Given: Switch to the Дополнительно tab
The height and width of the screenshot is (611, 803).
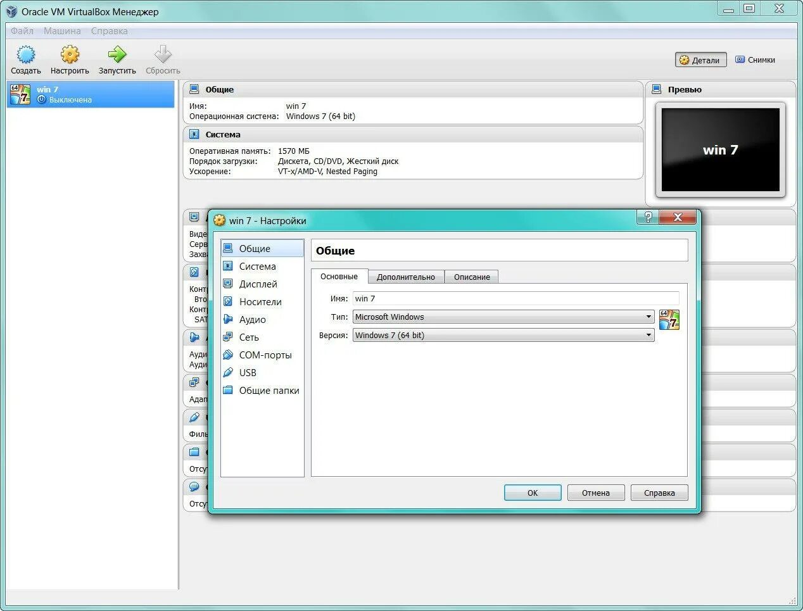Looking at the screenshot, I should (x=406, y=277).
